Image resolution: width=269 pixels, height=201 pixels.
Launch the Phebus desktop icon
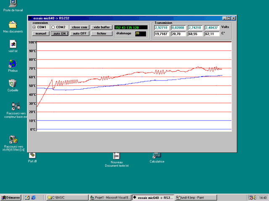[13, 64]
